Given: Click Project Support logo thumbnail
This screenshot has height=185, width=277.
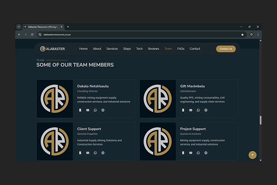Looking at the screenshot, I should pos(158,141).
